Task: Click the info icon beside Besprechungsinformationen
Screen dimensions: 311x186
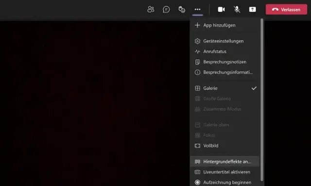Action: (197, 72)
